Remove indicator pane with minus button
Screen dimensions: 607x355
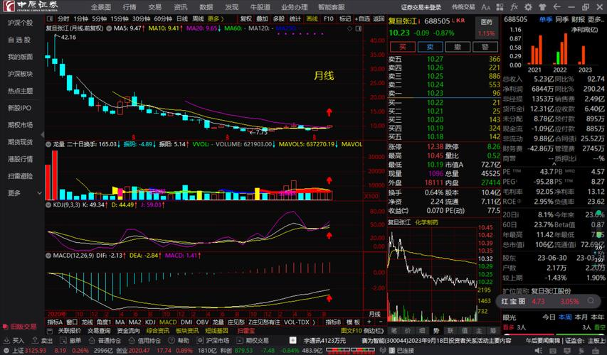381,322
